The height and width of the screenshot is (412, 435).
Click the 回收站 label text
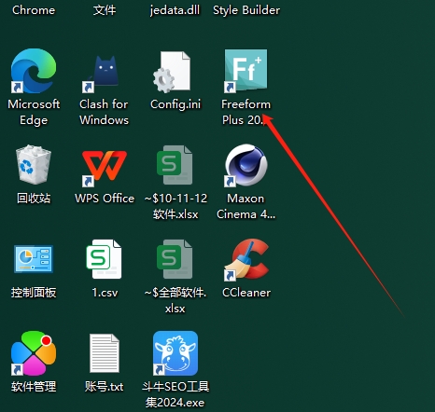click(x=34, y=198)
